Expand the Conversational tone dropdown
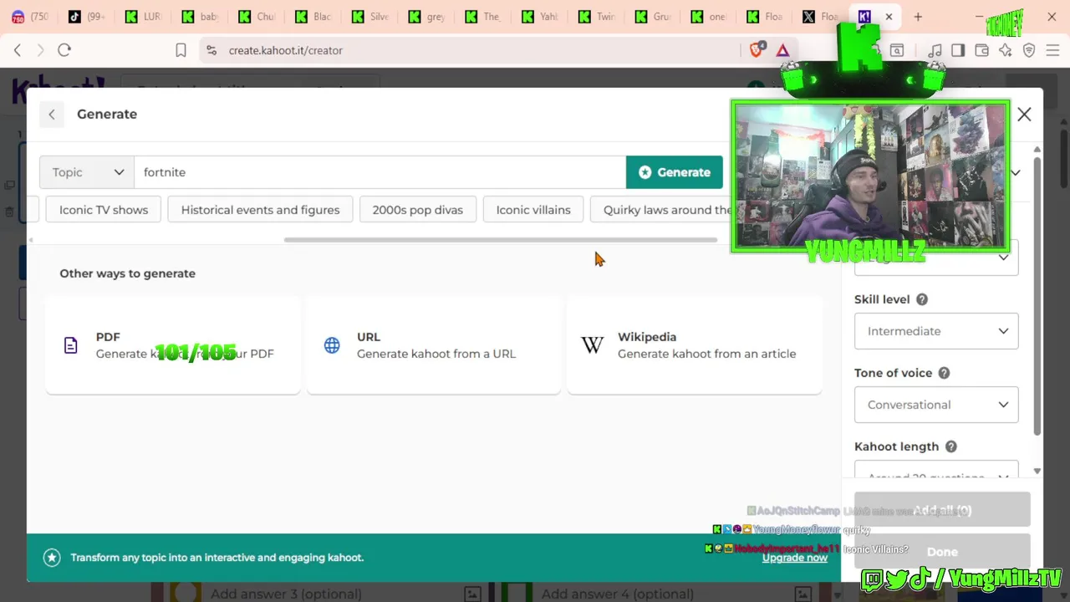Image resolution: width=1070 pixels, height=602 pixels. coord(936,405)
